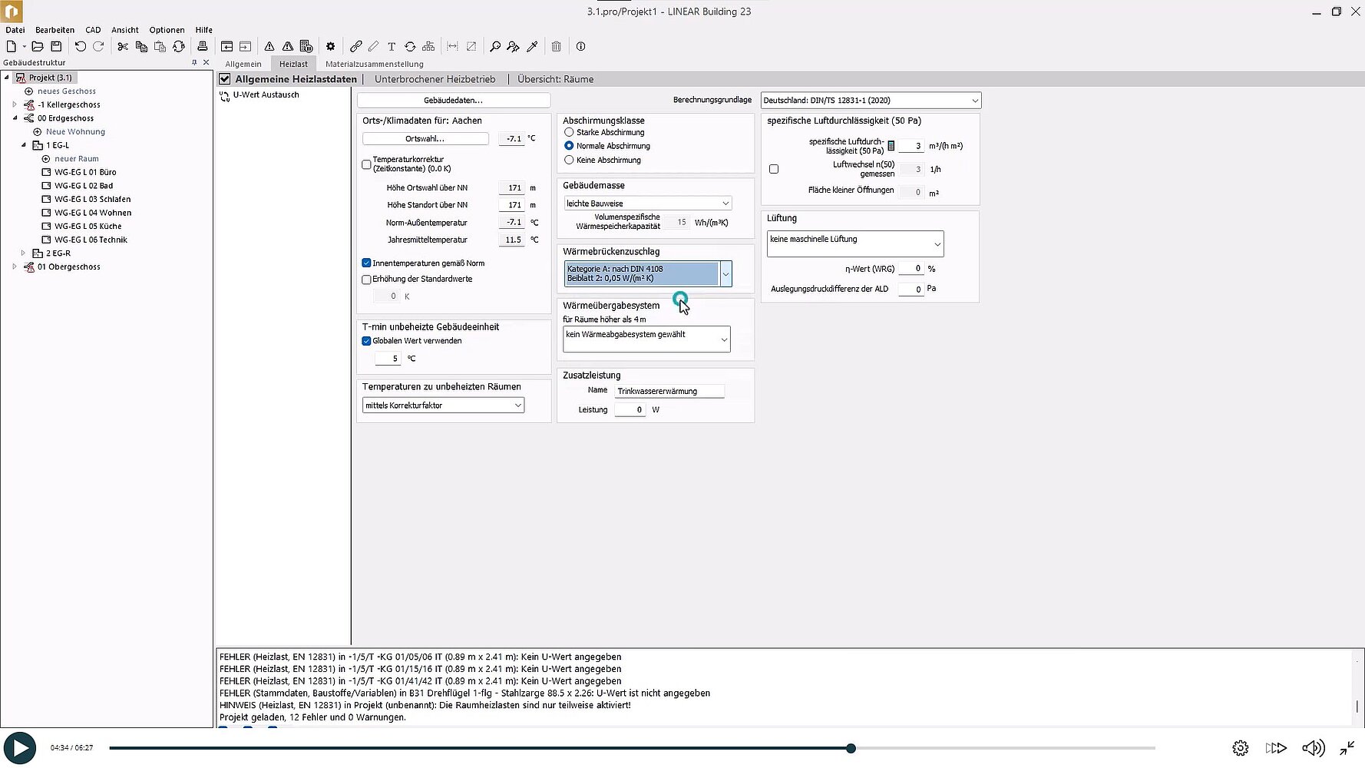Select Starke Abschirmung radio button
Screen dimensions: 1365x768
pos(569,132)
